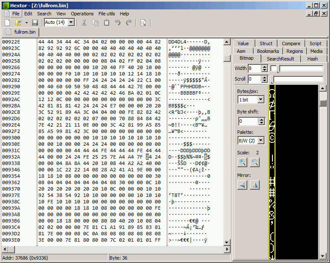This screenshot has width=330, height=263.
Task: Click the Scale zoom out icon
Action: (255, 162)
